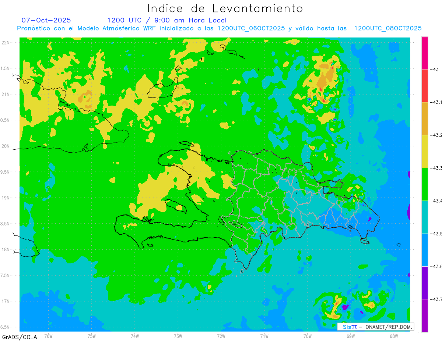Click the cyan color bar segment

425,217
